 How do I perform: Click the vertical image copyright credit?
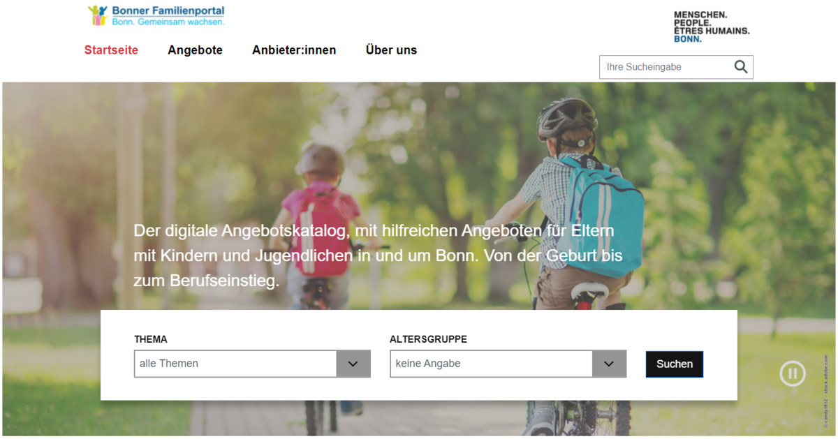825,391
